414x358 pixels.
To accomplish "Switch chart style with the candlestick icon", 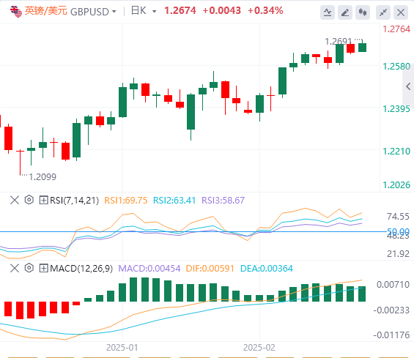I will [x=363, y=12].
